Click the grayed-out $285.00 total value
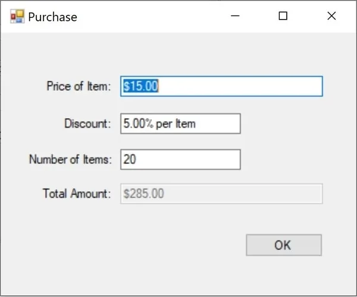 (143, 194)
